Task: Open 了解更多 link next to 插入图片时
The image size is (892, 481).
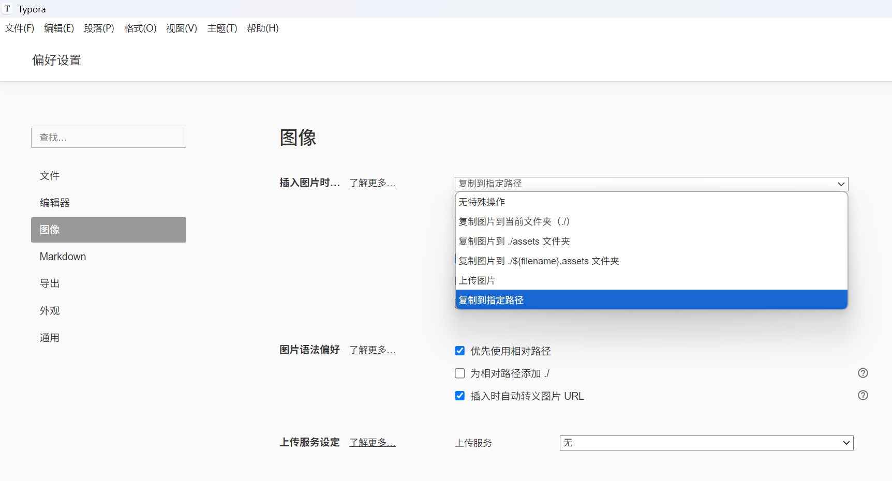Action: 372,183
